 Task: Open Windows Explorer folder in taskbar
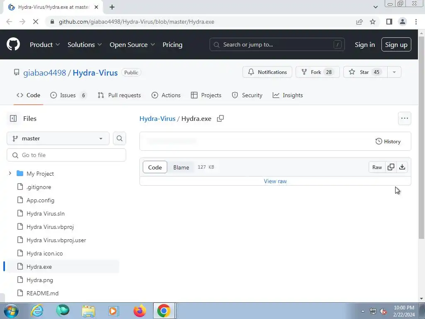click(x=88, y=311)
